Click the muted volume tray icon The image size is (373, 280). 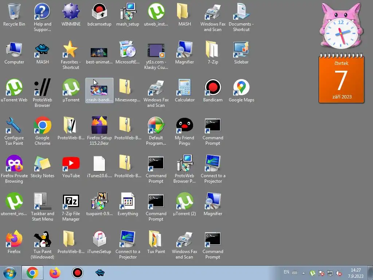click(339, 273)
